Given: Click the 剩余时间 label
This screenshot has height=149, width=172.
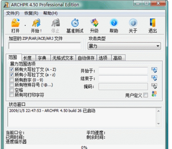Looking at the screenshot, I should coord(96,137).
